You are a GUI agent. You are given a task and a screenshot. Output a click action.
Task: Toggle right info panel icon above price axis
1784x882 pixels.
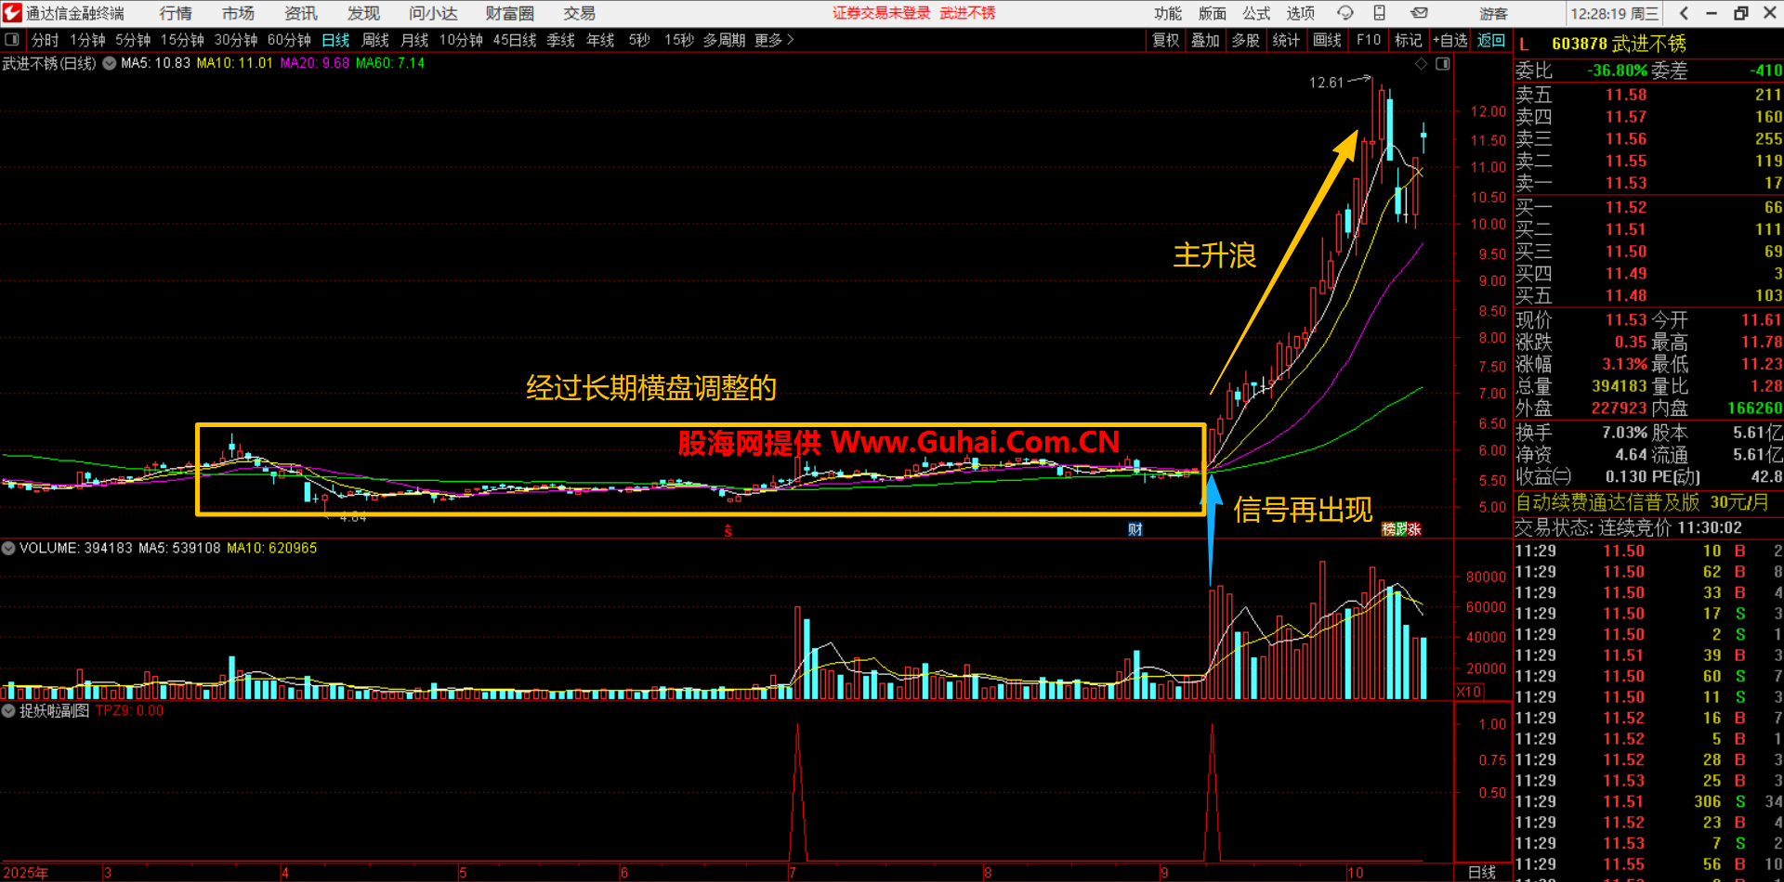click(x=1443, y=64)
